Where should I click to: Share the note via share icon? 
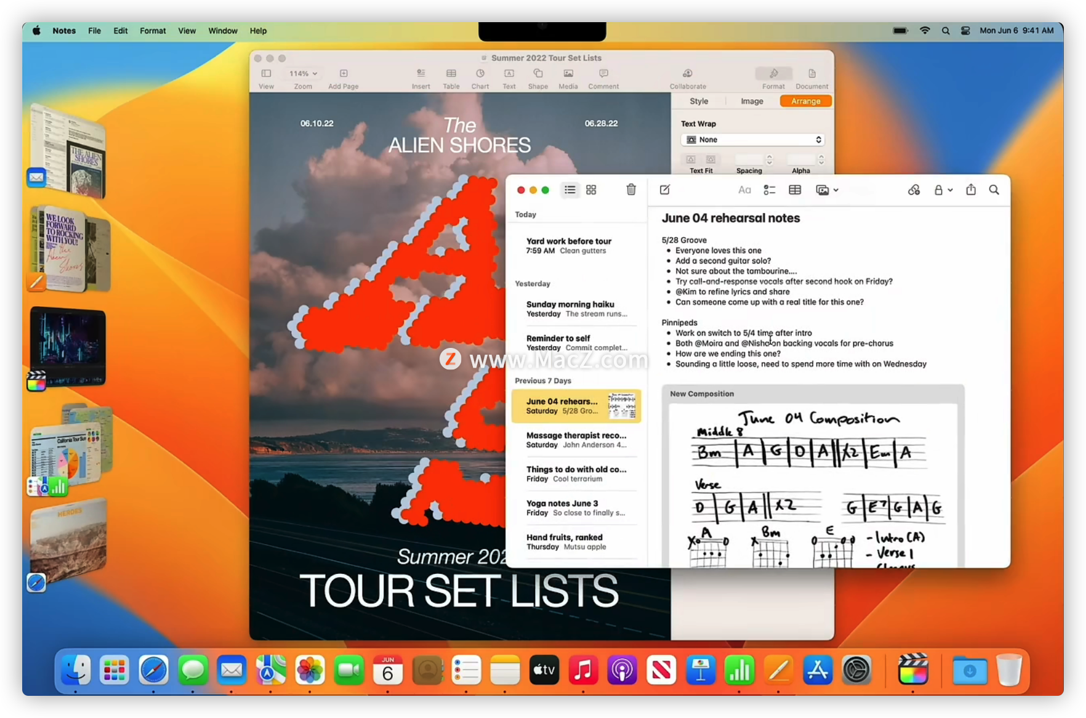coord(971,190)
